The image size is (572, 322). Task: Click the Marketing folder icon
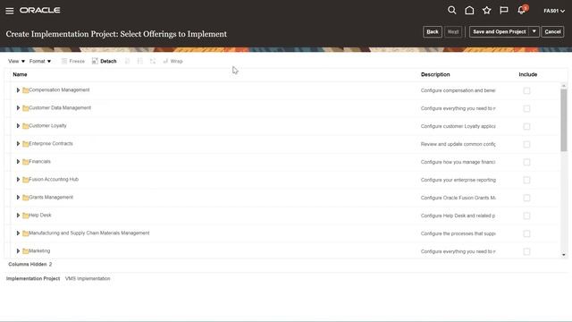25,251
